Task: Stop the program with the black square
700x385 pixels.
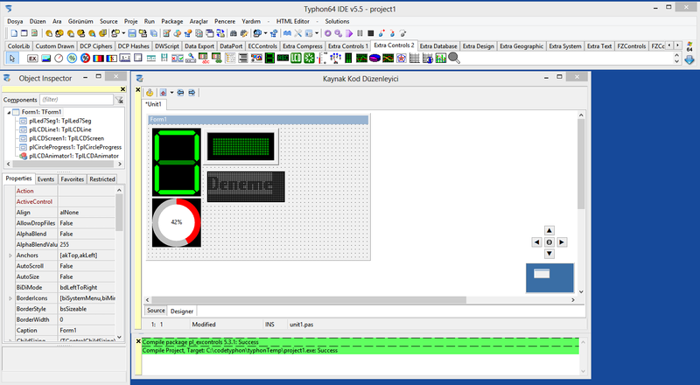Action: coord(370,33)
